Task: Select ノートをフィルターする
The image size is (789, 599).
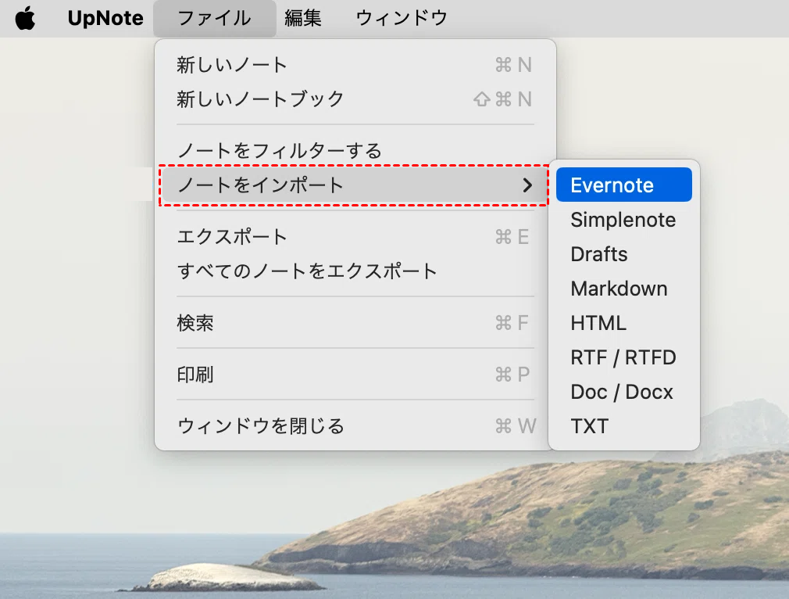Action: (x=355, y=151)
